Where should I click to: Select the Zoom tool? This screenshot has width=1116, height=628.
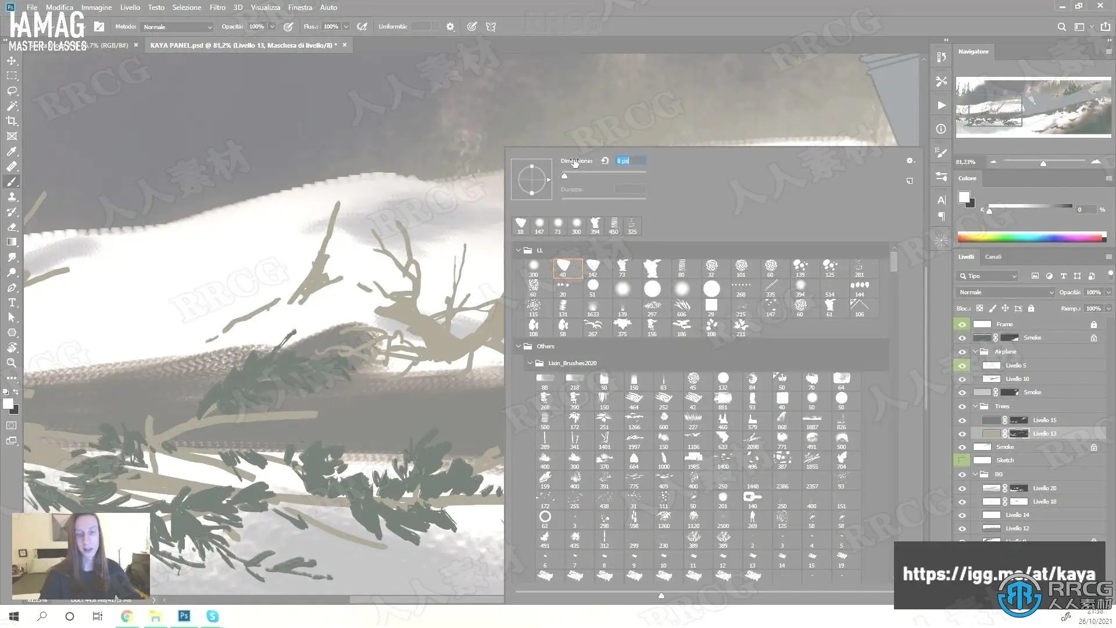12,363
